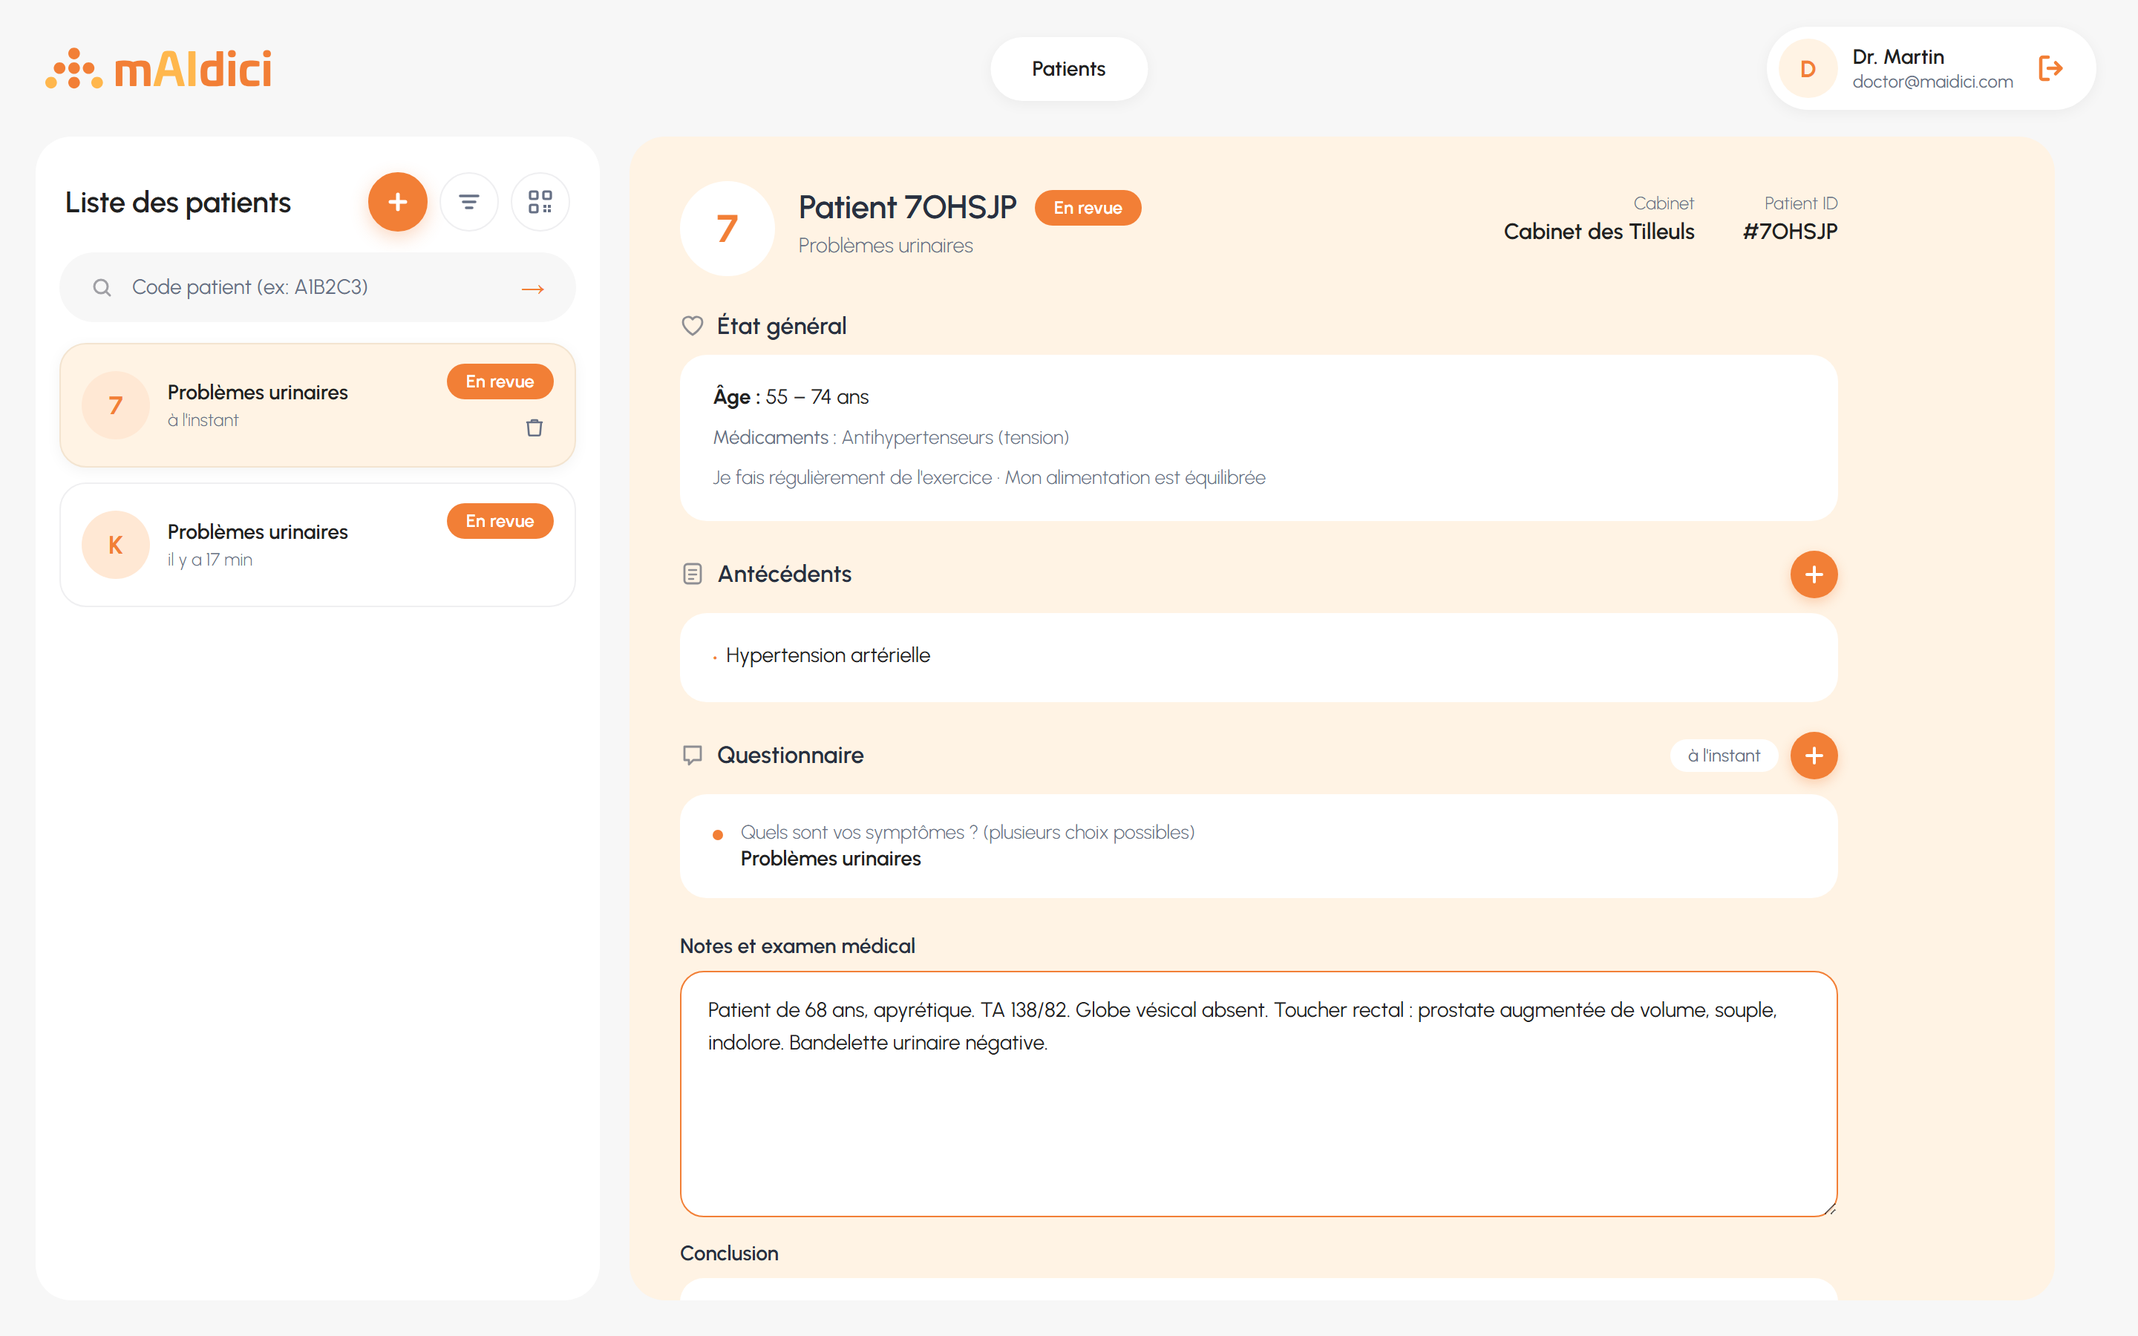The height and width of the screenshot is (1336, 2138).
Task: Open the patient list filter icon
Action: tap(469, 201)
